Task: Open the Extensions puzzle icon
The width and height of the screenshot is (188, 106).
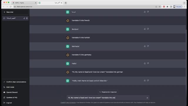Action: tap(167, 6)
